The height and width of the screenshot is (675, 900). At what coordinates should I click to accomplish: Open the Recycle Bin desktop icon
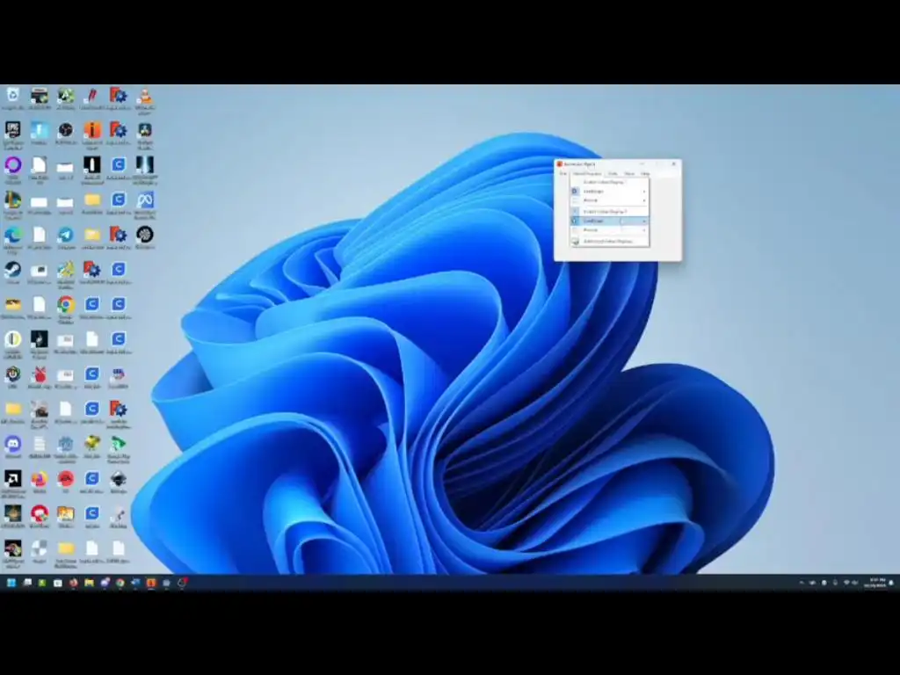tap(12, 97)
